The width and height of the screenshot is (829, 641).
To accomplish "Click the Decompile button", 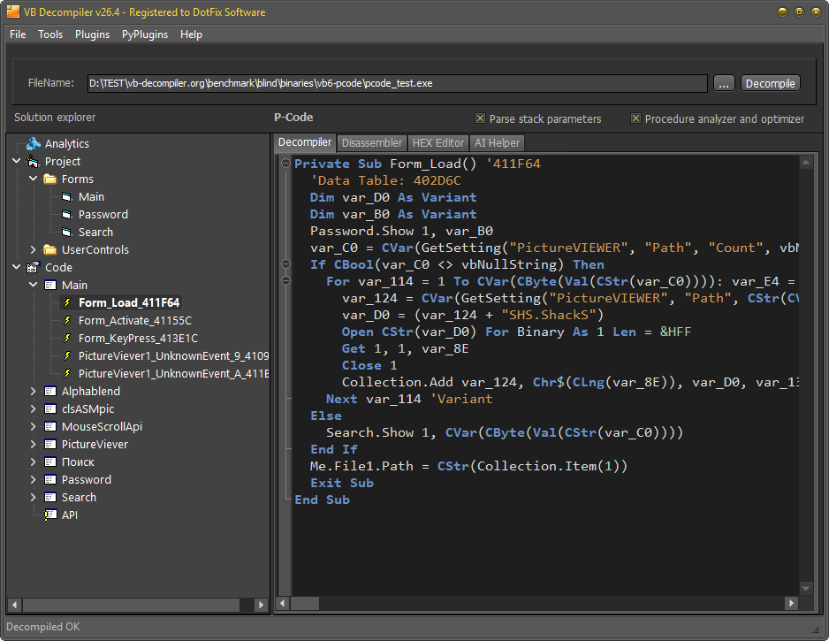I will (771, 83).
